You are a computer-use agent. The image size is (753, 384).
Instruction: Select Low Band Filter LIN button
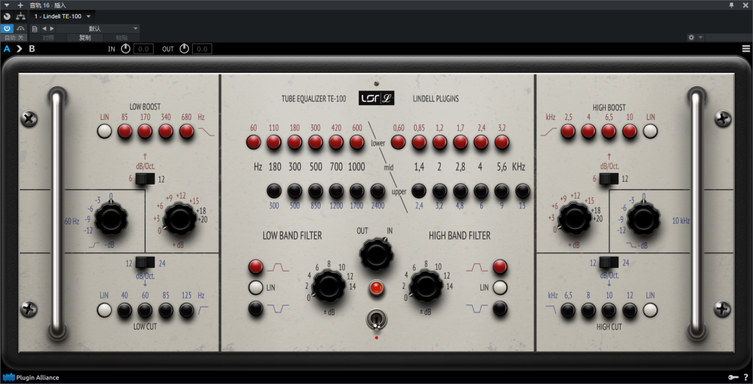click(255, 288)
